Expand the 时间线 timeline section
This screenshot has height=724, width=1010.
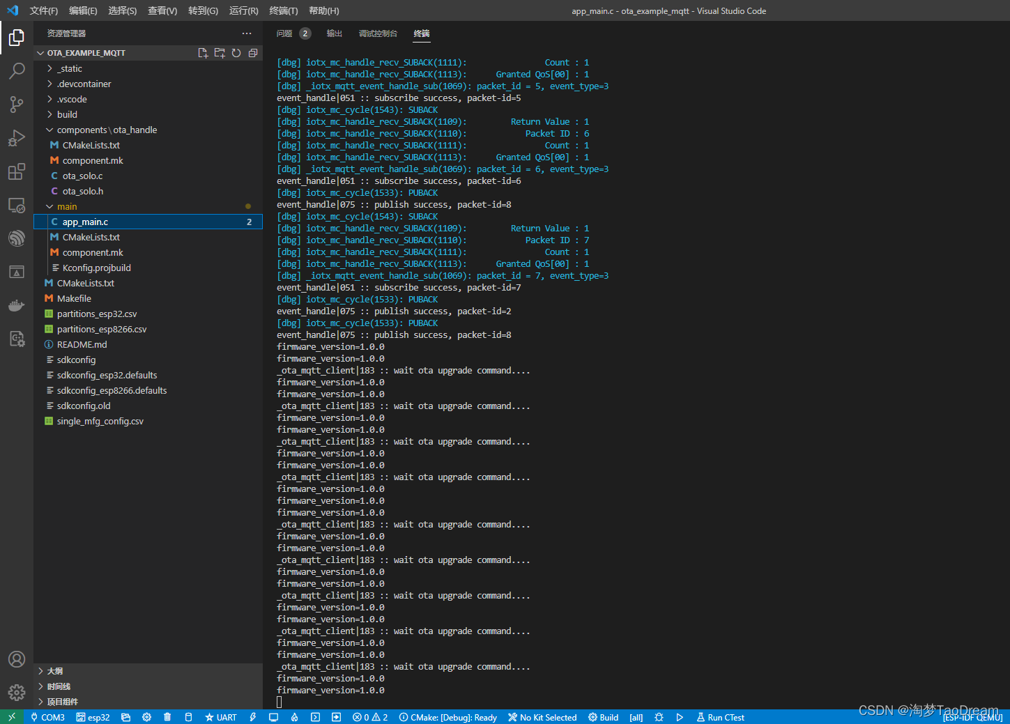(148, 686)
